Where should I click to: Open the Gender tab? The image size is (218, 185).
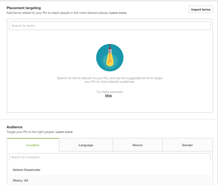pyautogui.click(x=188, y=145)
